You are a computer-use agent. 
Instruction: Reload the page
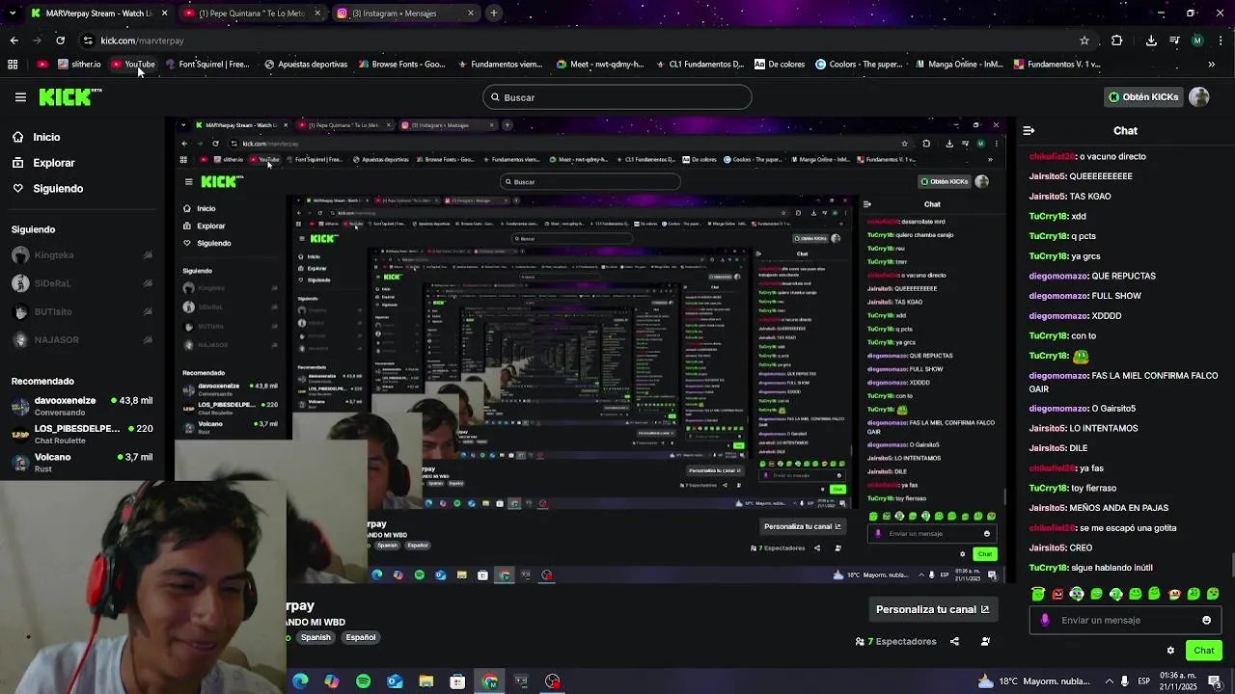pos(60,40)
